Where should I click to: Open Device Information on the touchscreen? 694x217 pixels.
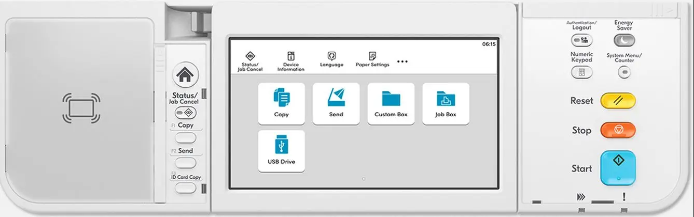point(290,61)
